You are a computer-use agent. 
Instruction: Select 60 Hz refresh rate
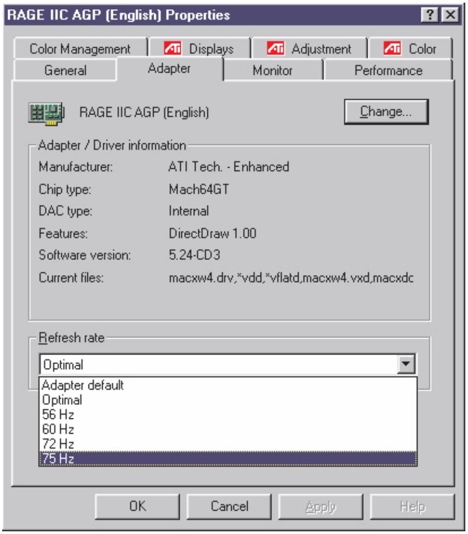228,429
